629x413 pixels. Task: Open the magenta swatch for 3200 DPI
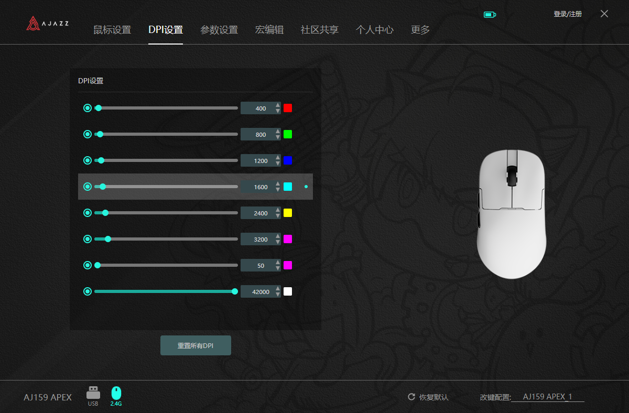pos(288,239)
